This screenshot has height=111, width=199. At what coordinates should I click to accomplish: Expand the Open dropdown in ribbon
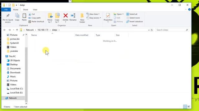tap(118, 14)
